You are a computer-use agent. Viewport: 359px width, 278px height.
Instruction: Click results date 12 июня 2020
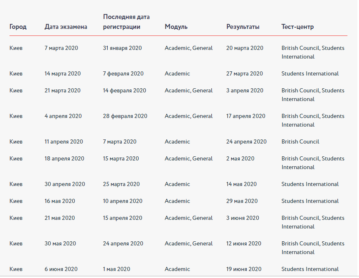[x=243, y=244]
